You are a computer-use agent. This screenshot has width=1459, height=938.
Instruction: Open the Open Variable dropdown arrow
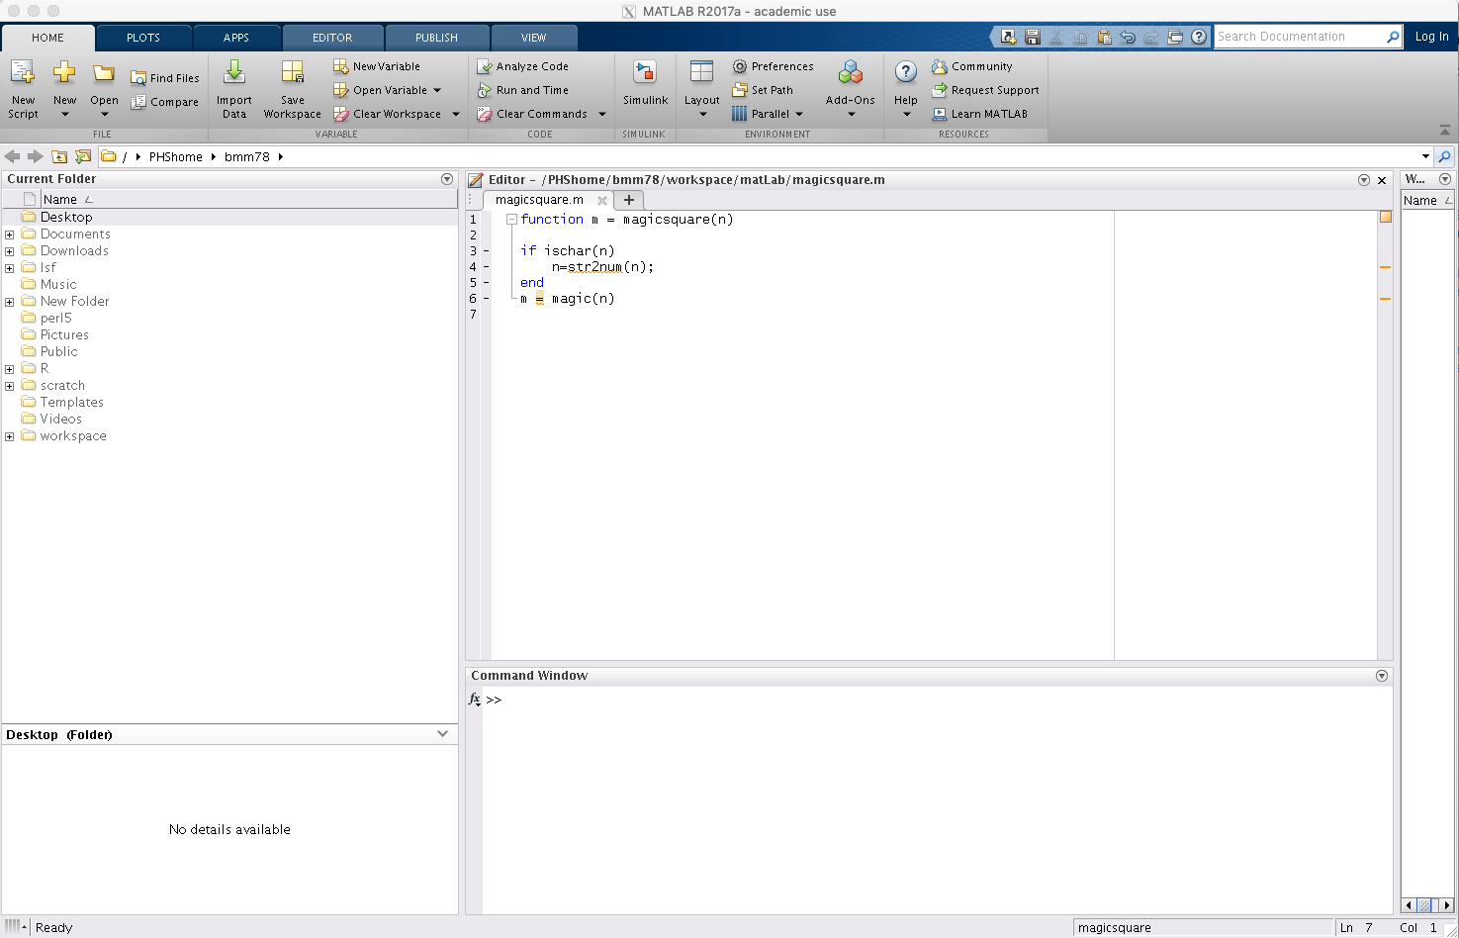pyautogui.click(x=437, y=90)
